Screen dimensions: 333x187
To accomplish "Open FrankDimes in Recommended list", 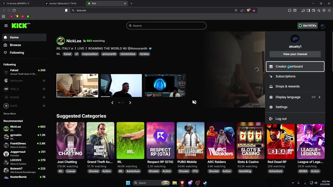I will (x=24, y=145).
